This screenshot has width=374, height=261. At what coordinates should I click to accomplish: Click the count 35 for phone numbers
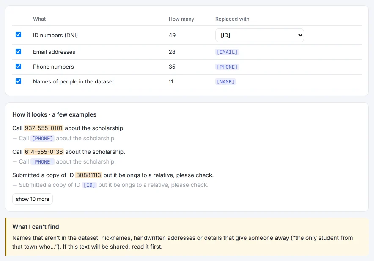[x=172, y=67]
